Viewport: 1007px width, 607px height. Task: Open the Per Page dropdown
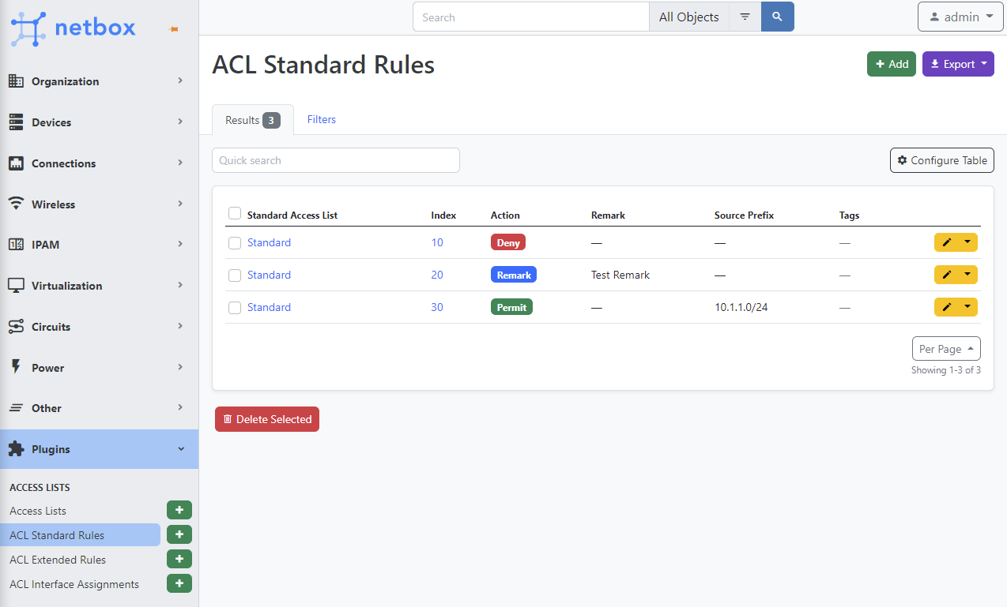(x=946, y=349)
